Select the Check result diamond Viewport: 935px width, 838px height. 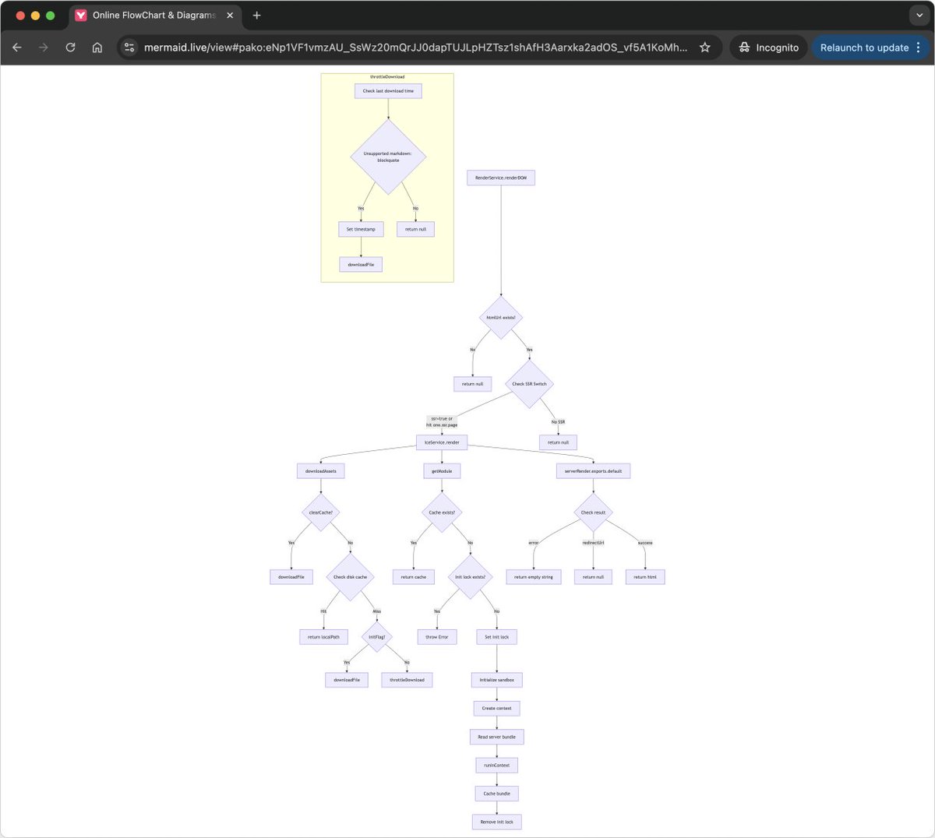(594, 512)
